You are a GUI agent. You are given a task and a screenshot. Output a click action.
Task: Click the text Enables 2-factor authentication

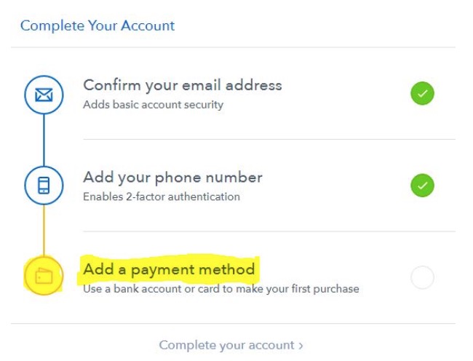coord(162,197)
